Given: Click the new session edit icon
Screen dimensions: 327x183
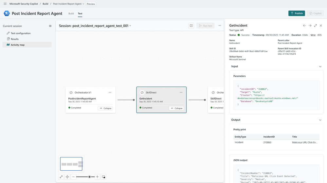Looking at the screenshot, I should (x=191, y=25).
